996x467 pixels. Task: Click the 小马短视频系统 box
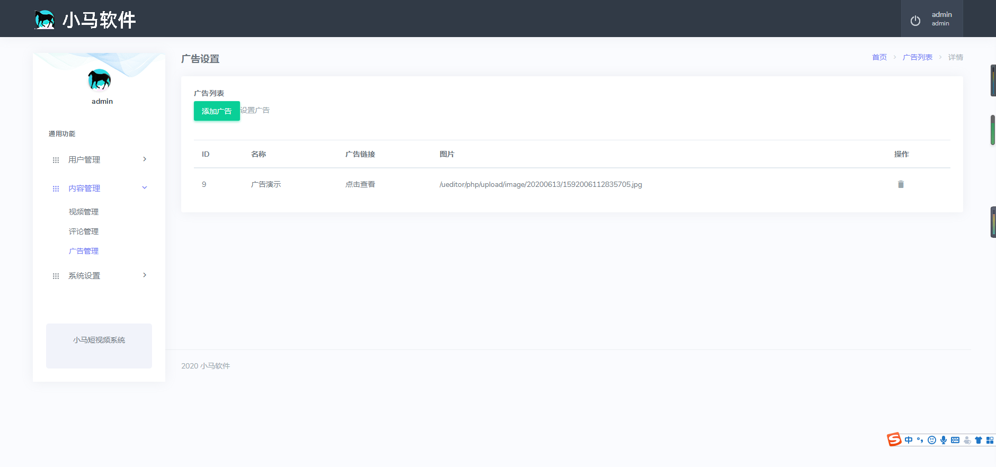[99, 346]
